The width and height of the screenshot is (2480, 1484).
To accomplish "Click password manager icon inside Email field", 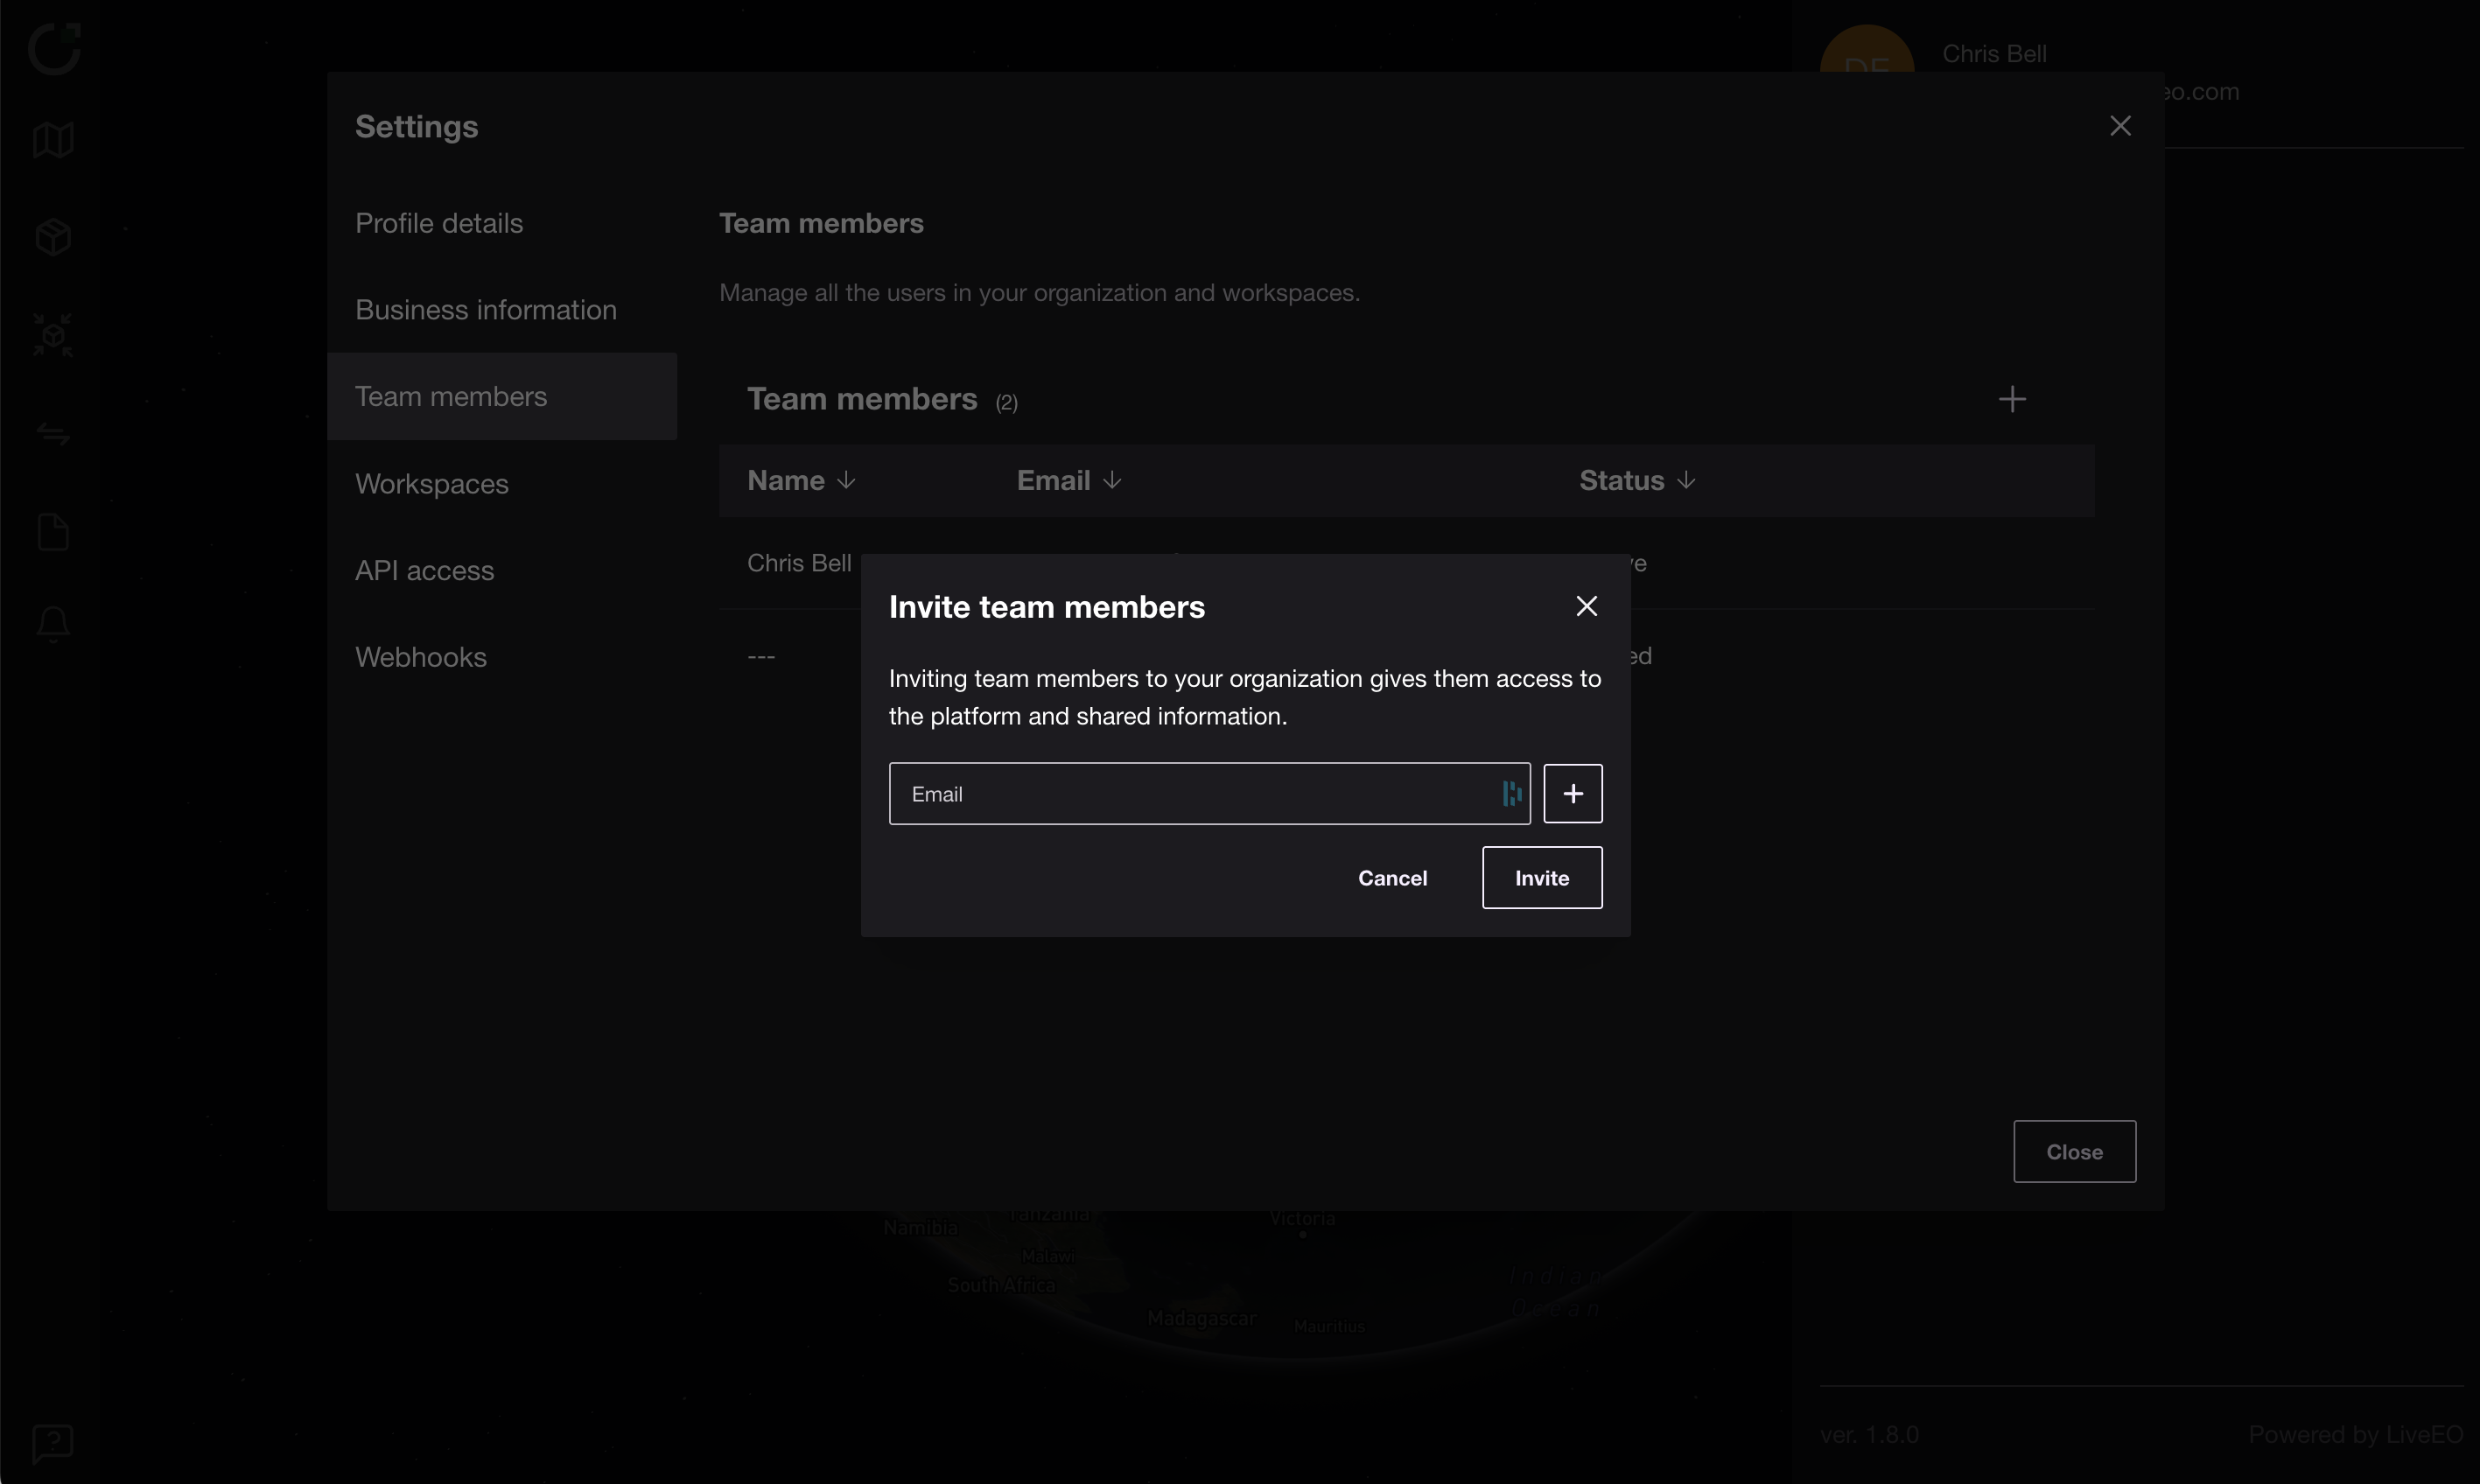I will pyautogui.click(x=1511, y=794).
